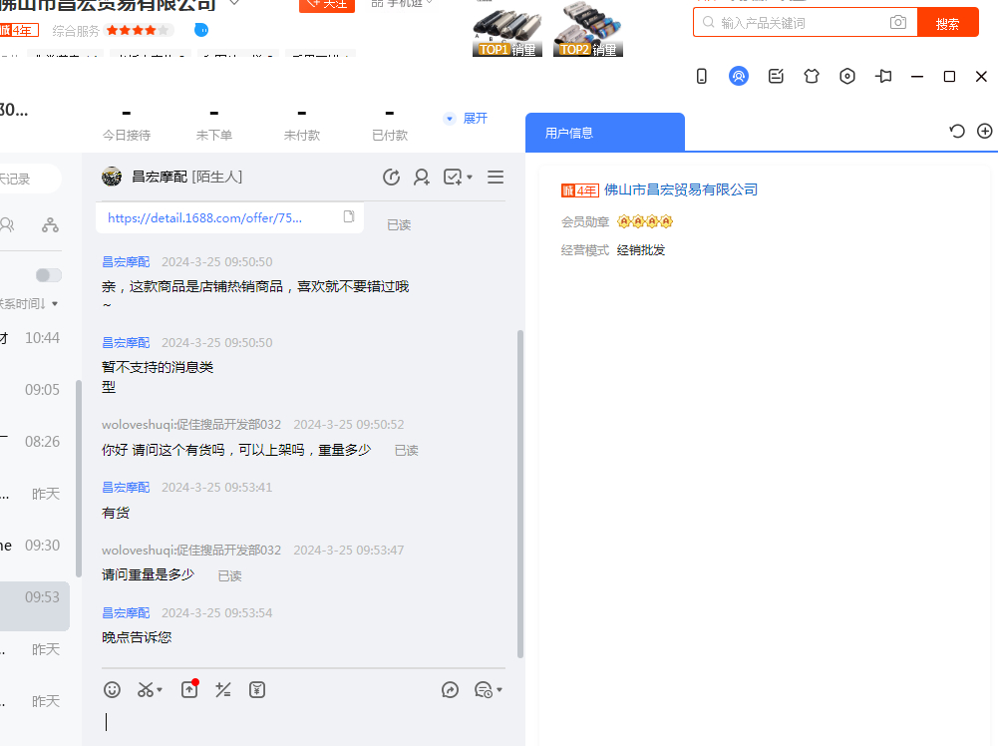Image resolution: width=998 pixels, height=746 pixels.
Task: Select the conversation timed 10:44
Action: [35, 338]
